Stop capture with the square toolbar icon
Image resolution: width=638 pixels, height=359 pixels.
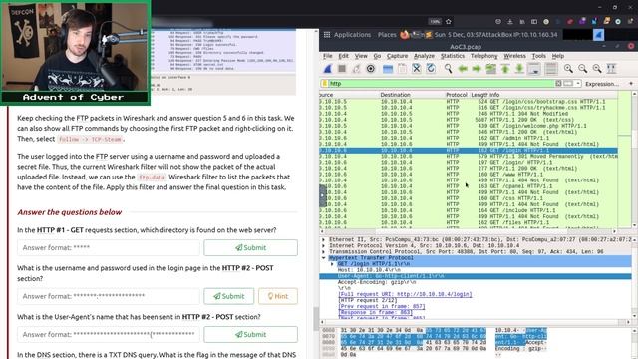(342, 69)
